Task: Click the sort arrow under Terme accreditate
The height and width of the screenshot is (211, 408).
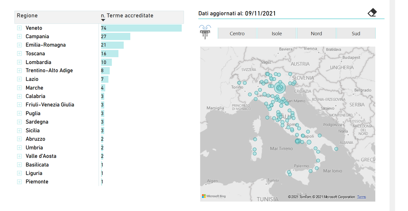Action: point(103,20)
